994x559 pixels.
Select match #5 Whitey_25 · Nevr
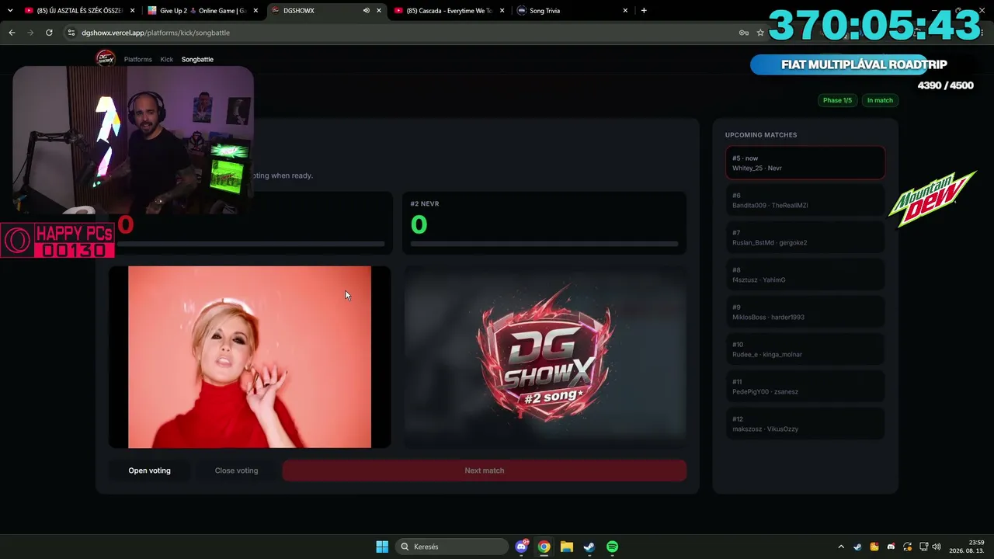point(805,163)
